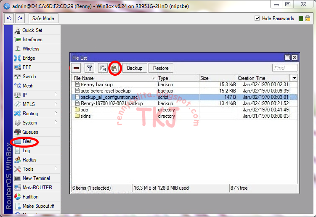Expand the System submenu arrow

(x=56, y=122)
